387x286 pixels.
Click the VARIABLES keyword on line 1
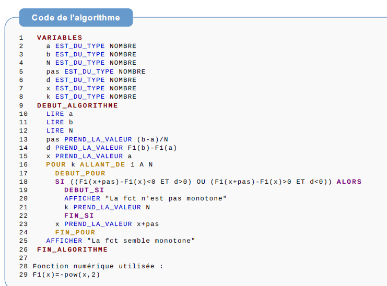(60, 38)
